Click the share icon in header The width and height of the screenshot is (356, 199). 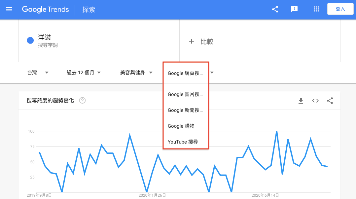(x=275, y=9)
